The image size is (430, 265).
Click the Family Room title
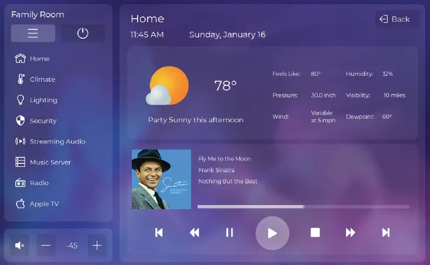38,15
